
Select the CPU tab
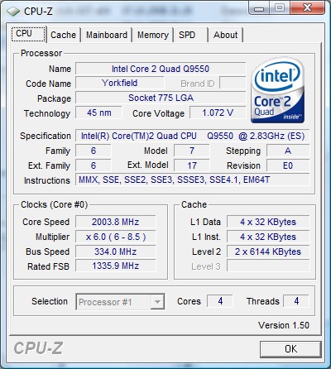tap(28, 34)
